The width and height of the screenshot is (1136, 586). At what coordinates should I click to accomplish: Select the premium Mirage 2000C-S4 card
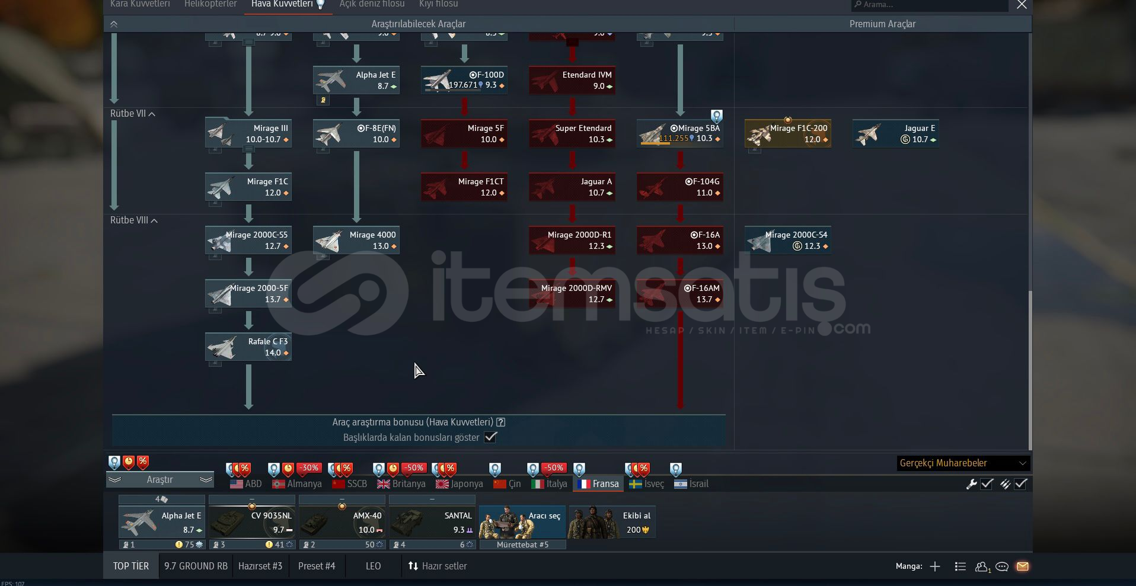pos(788,240)
